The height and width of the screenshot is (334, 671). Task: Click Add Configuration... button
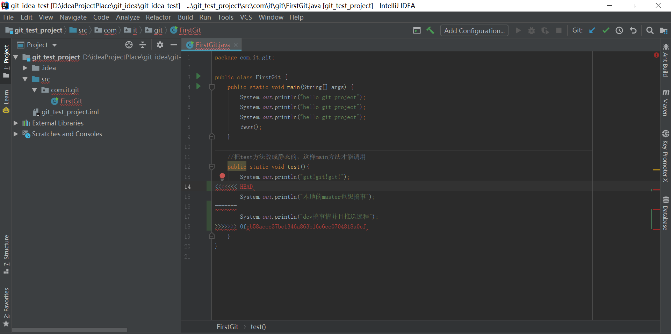pos(474,31)
